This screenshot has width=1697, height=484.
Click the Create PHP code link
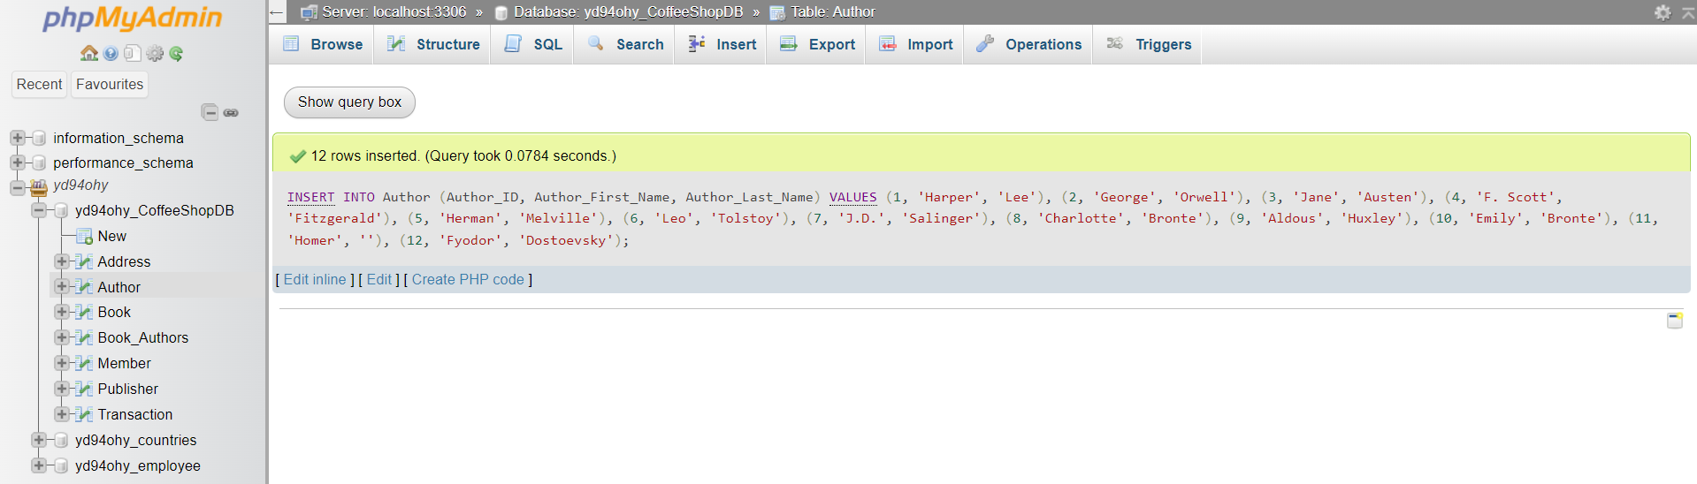[x=468, y=280]
